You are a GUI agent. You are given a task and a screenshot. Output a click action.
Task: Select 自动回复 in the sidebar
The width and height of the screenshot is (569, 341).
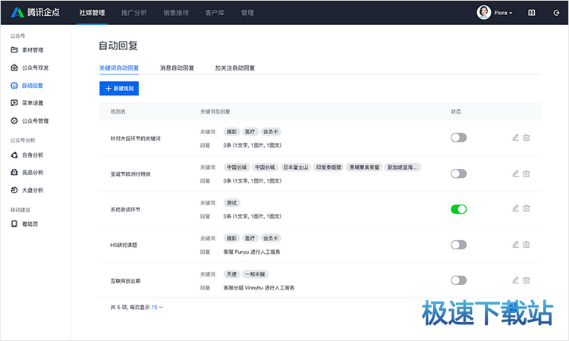(x=27, y=86)
